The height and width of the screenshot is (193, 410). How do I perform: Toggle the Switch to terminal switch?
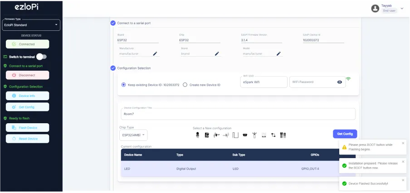(x=41, y=57)
